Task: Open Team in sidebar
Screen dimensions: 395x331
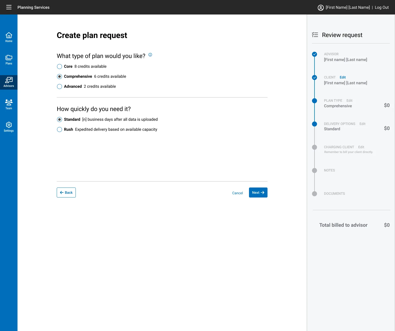Action: (9, 104)
